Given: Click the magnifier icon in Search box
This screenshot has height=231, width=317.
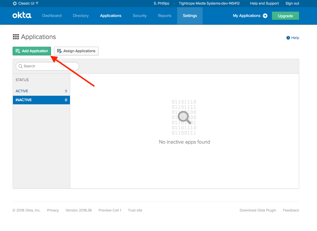Looking at the screenshot, I should pos(20,66).
